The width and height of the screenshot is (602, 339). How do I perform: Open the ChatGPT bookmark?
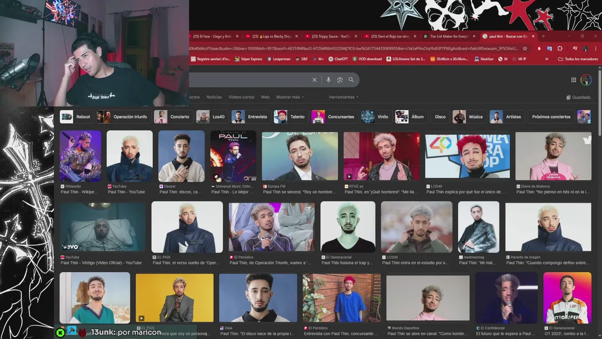[x=338, y=59]
